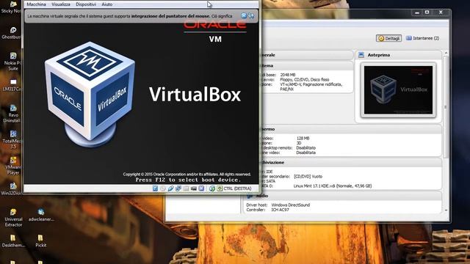Open the Macchina menu in the VM window
This screenshot has height=264, width=470.
pos(36,4)
